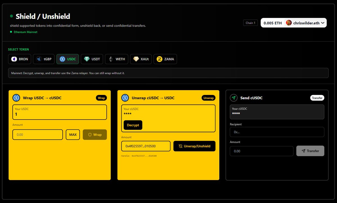This screenshot has height=203, width=337.
Task: Click the Decrypt button
Action: click(x=133, y=125)
